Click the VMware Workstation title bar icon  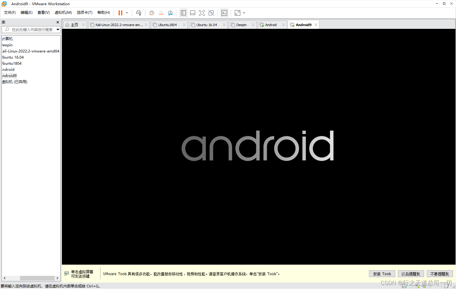click(4, 4)
